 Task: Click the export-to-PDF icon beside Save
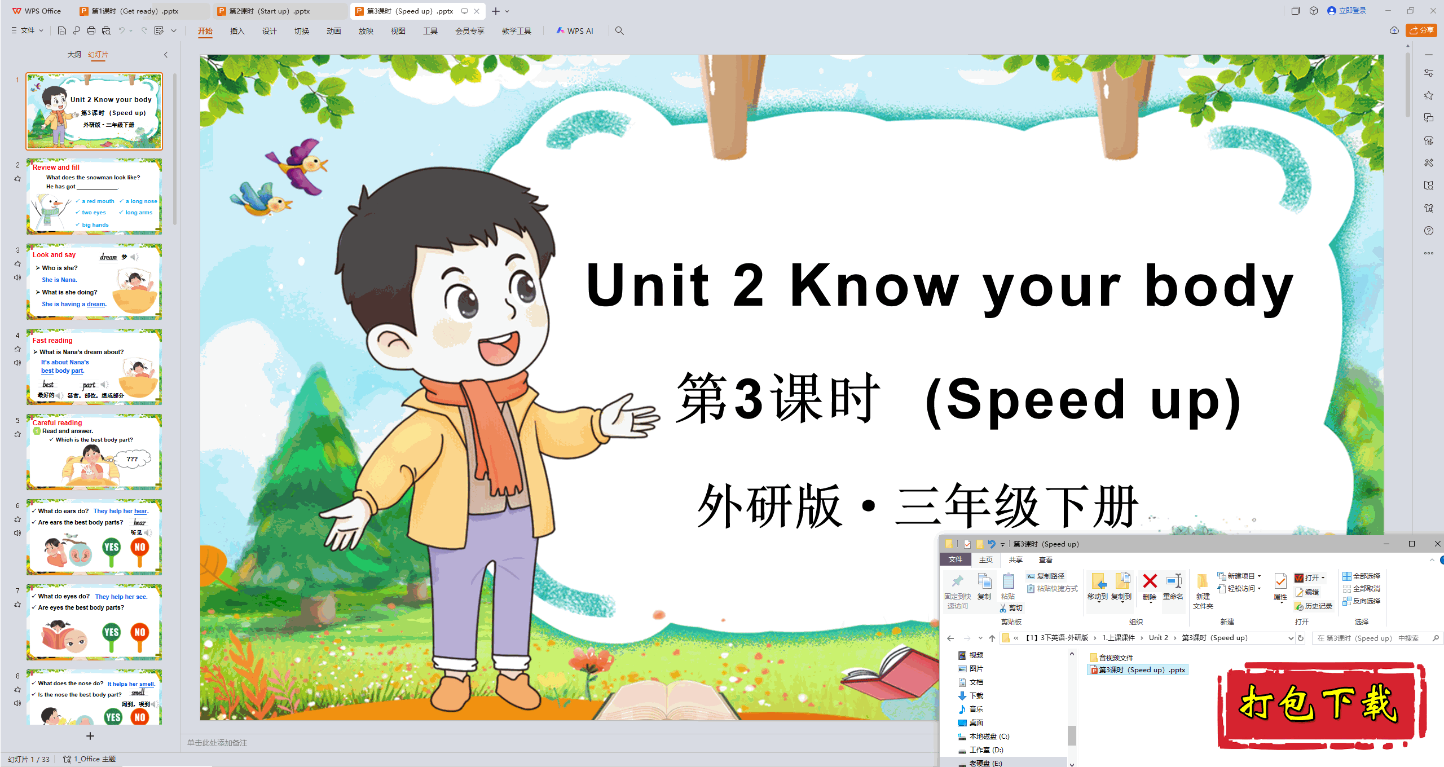click(77, 30)
